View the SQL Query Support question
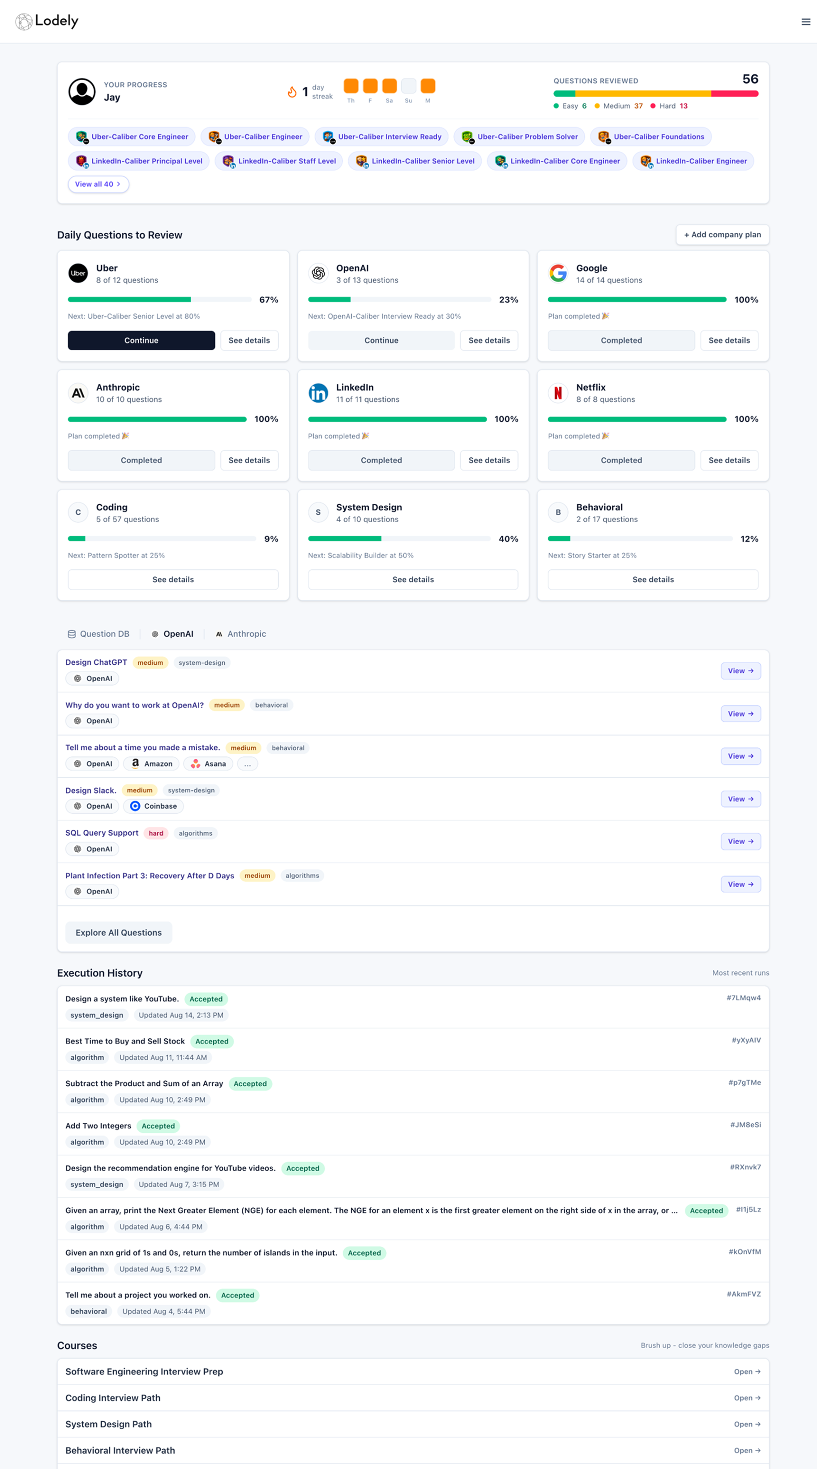The height and width of the screenshot is (1469, 817). (740, 841)
